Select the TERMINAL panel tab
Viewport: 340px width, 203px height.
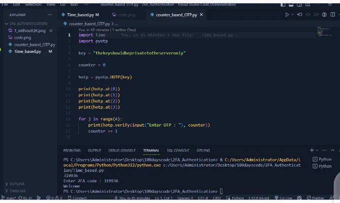151,150
